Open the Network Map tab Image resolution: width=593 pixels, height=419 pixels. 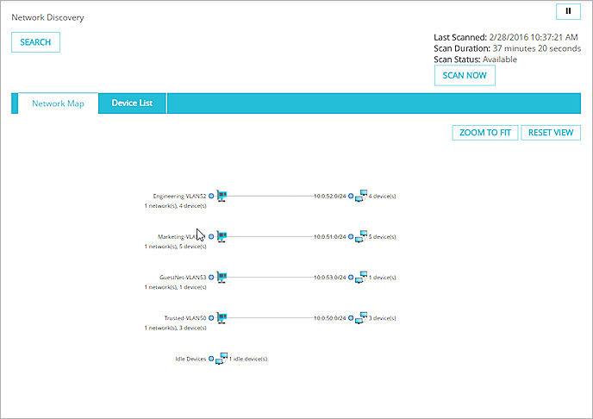pos(58,103)
